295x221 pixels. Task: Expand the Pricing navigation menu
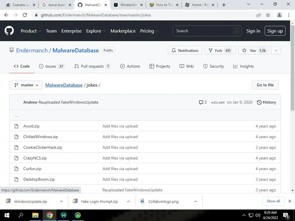pos(149,31)
